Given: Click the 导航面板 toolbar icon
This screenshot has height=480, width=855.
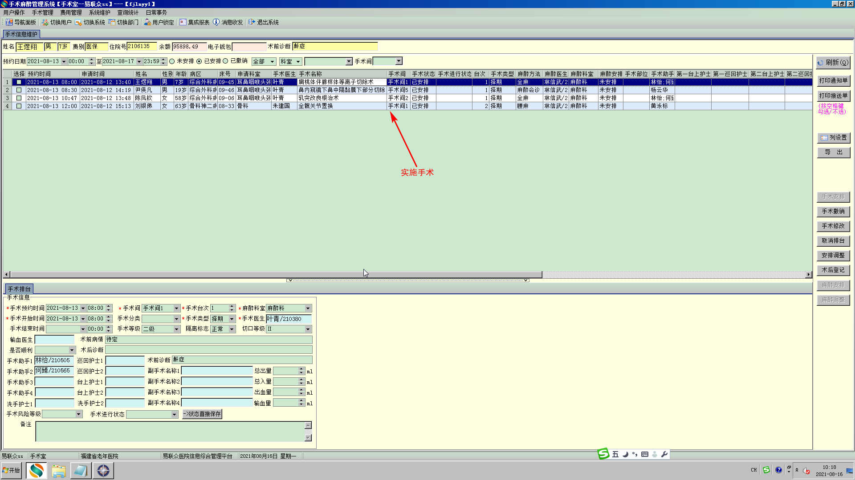Looking at the screenshot, I should [9, 22].
